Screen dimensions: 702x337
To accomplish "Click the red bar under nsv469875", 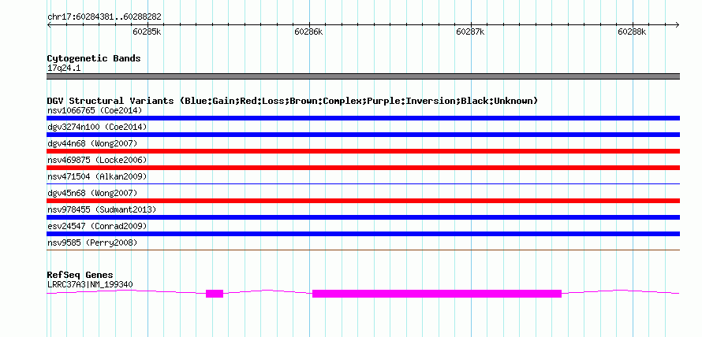I will pos(363,168).
